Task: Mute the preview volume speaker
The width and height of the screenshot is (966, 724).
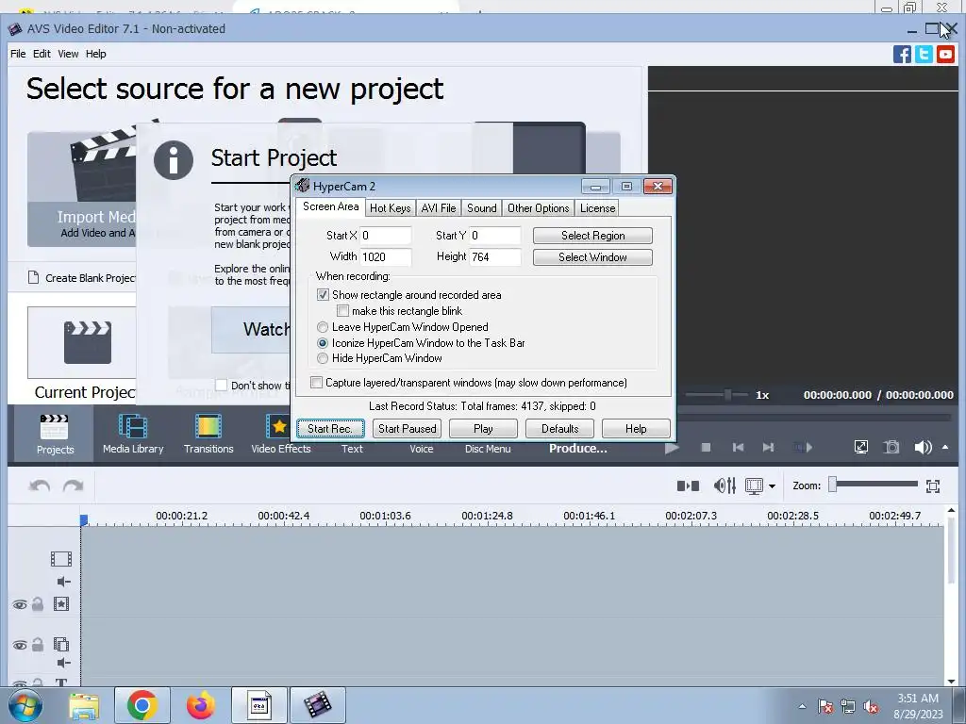Action: point(923,447)
